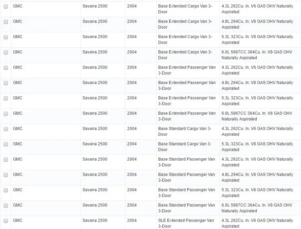Select checkbox of Base Extended Cargo Van 5.3L row
Screen dimensions: 301x229
coord(6,37)
